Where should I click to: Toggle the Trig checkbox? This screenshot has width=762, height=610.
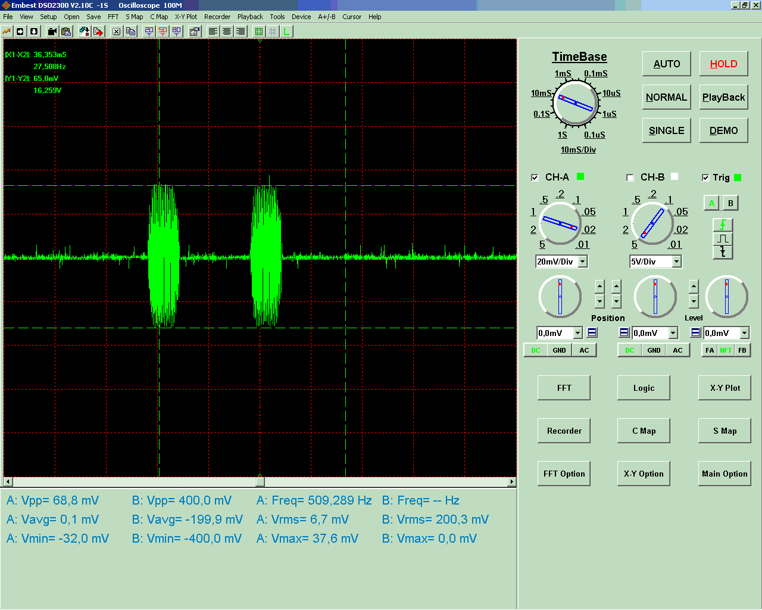(705, 178)
